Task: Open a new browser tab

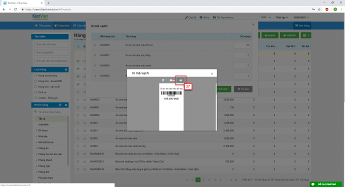Action: pos(48,3)
